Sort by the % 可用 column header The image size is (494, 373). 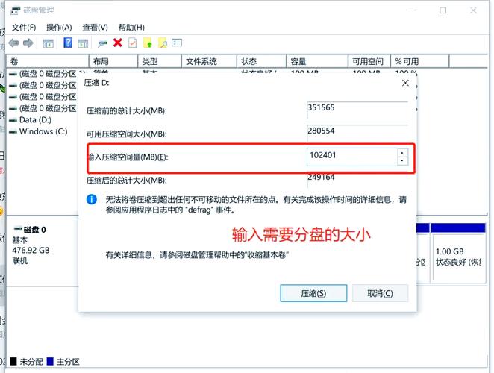tap(419, 61)
